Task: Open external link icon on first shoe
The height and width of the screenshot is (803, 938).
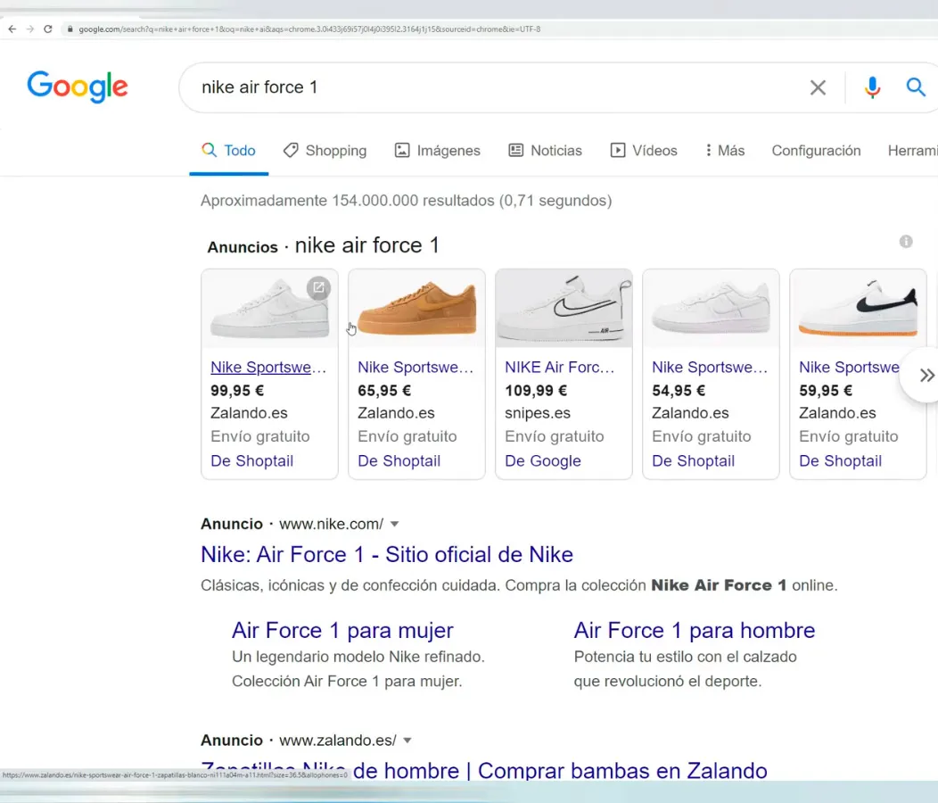Action: [x=319, y=288]
